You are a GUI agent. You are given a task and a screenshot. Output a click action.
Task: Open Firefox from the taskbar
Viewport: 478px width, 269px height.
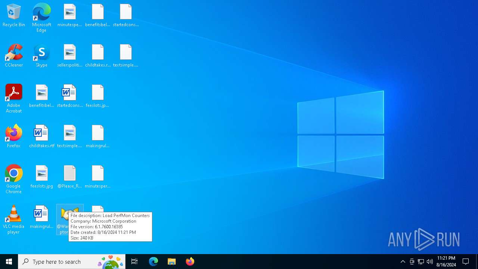190,262
